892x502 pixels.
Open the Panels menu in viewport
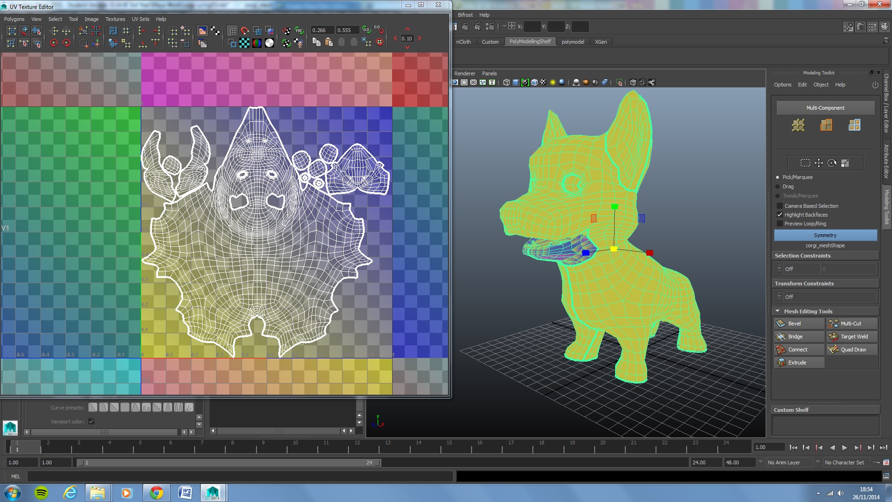pos(489,73)
